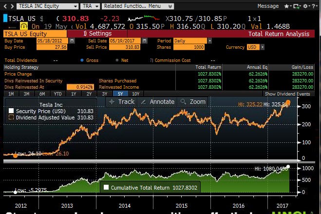The height and width of the screenshot is (214, 321).
Task: Open the Settings menu tab
Action: [x=97, y=34]
